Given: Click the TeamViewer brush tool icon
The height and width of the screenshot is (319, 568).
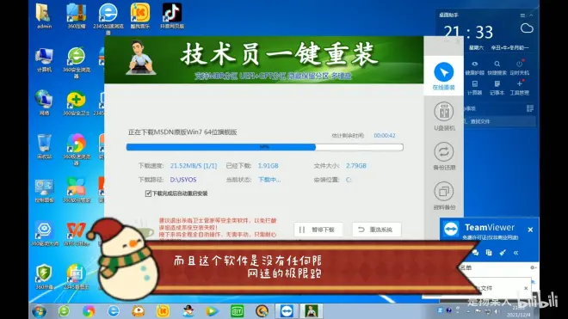Looking at the screenshot, I should click(x=503, y=253).
